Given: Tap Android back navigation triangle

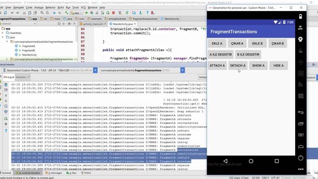Looking at the screenshot, I should [x=225, y=161].
